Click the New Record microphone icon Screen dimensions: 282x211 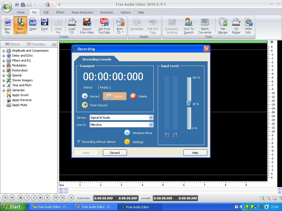click(x=20, y=22)
